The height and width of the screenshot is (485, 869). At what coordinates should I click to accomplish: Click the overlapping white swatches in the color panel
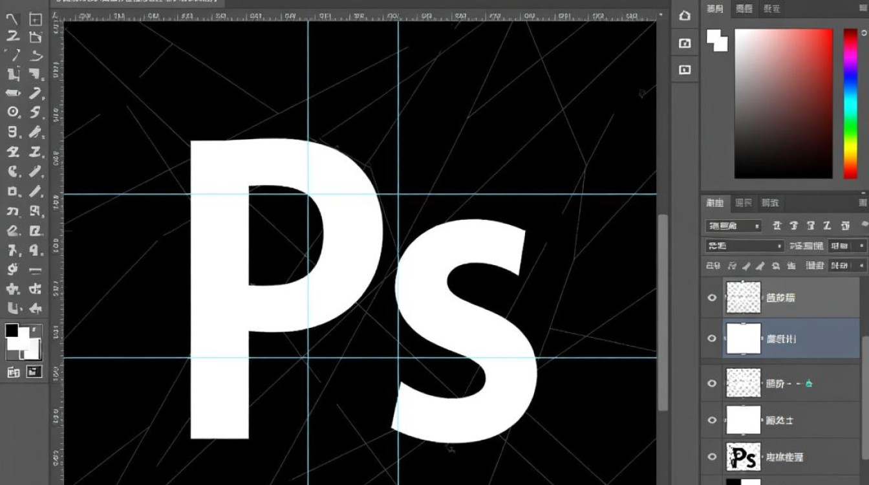[x=716, y=41]
